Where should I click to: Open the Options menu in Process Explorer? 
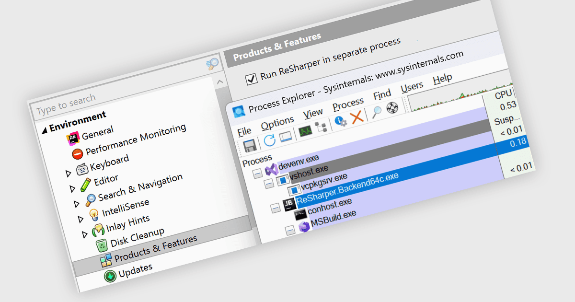coord(277,122)
